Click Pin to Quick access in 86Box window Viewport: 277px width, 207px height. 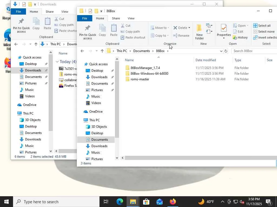[87, 32]
